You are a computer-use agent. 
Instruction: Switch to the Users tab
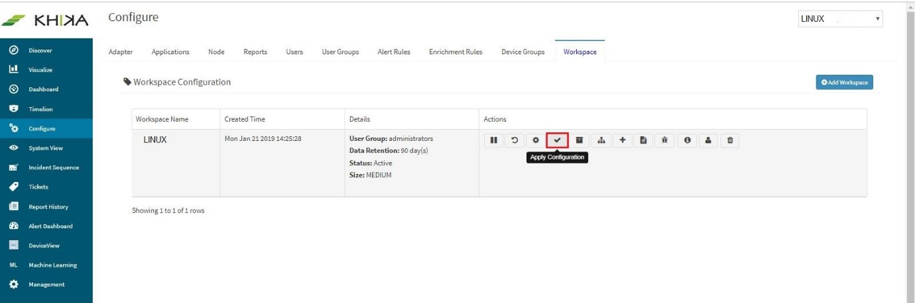point(294,52)
